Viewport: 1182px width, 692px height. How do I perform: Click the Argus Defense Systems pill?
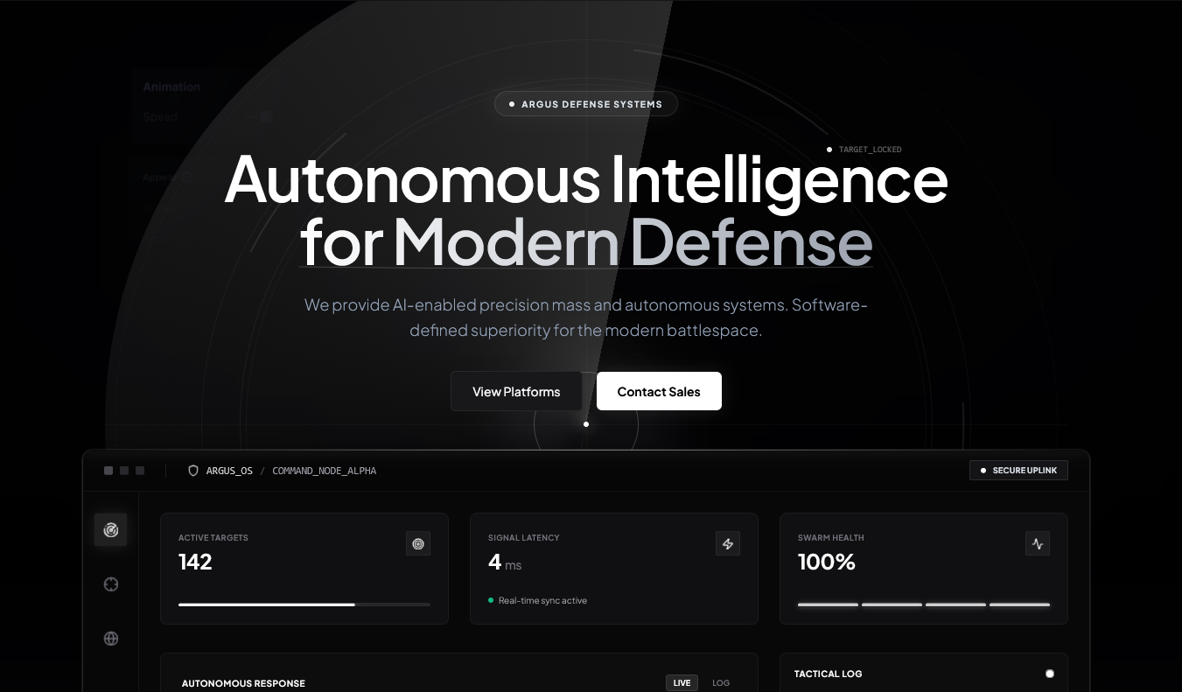(586, 104)
